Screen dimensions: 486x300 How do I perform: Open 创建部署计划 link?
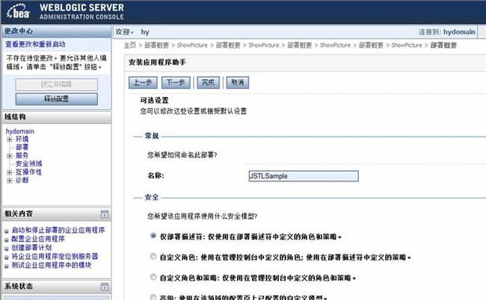point(31,248)
